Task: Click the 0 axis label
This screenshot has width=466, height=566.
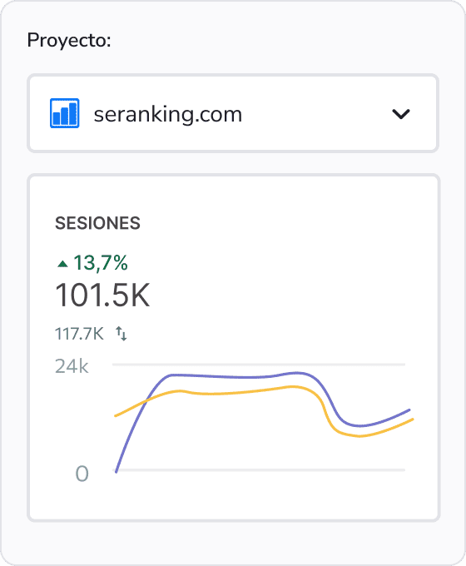Action: [82, 474]
